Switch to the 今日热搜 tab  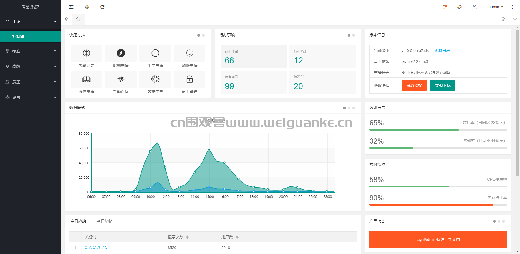(78, 221)
